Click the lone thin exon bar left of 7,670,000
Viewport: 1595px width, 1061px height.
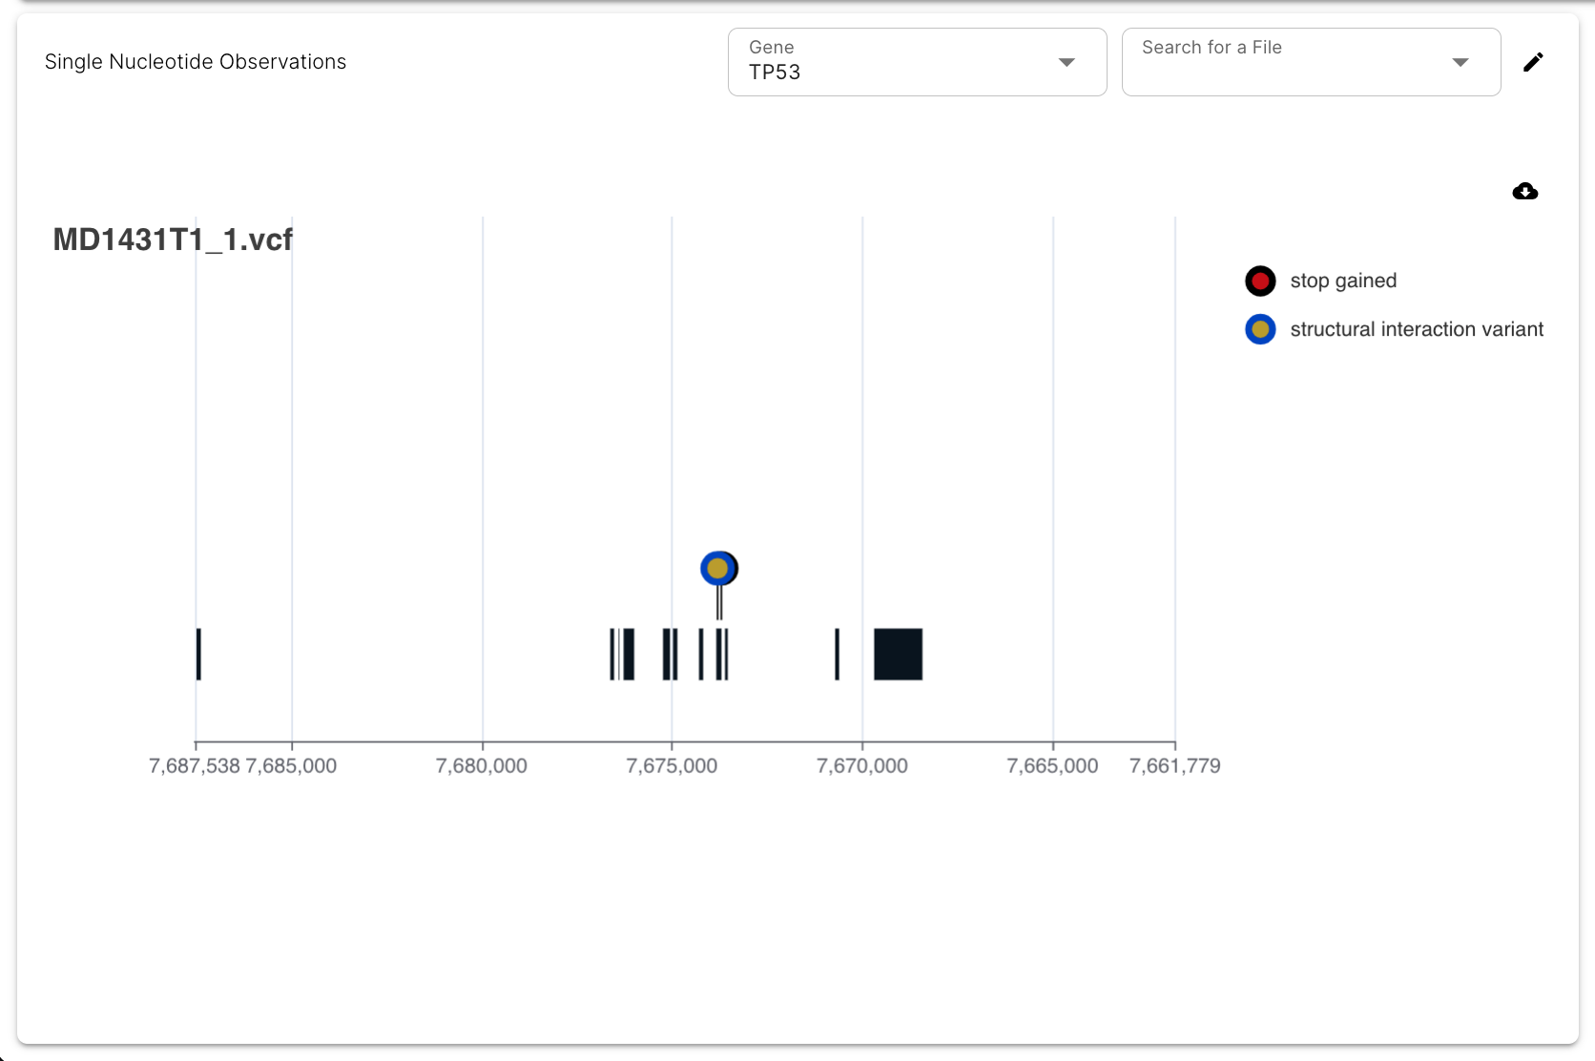(x=837, y=655)
